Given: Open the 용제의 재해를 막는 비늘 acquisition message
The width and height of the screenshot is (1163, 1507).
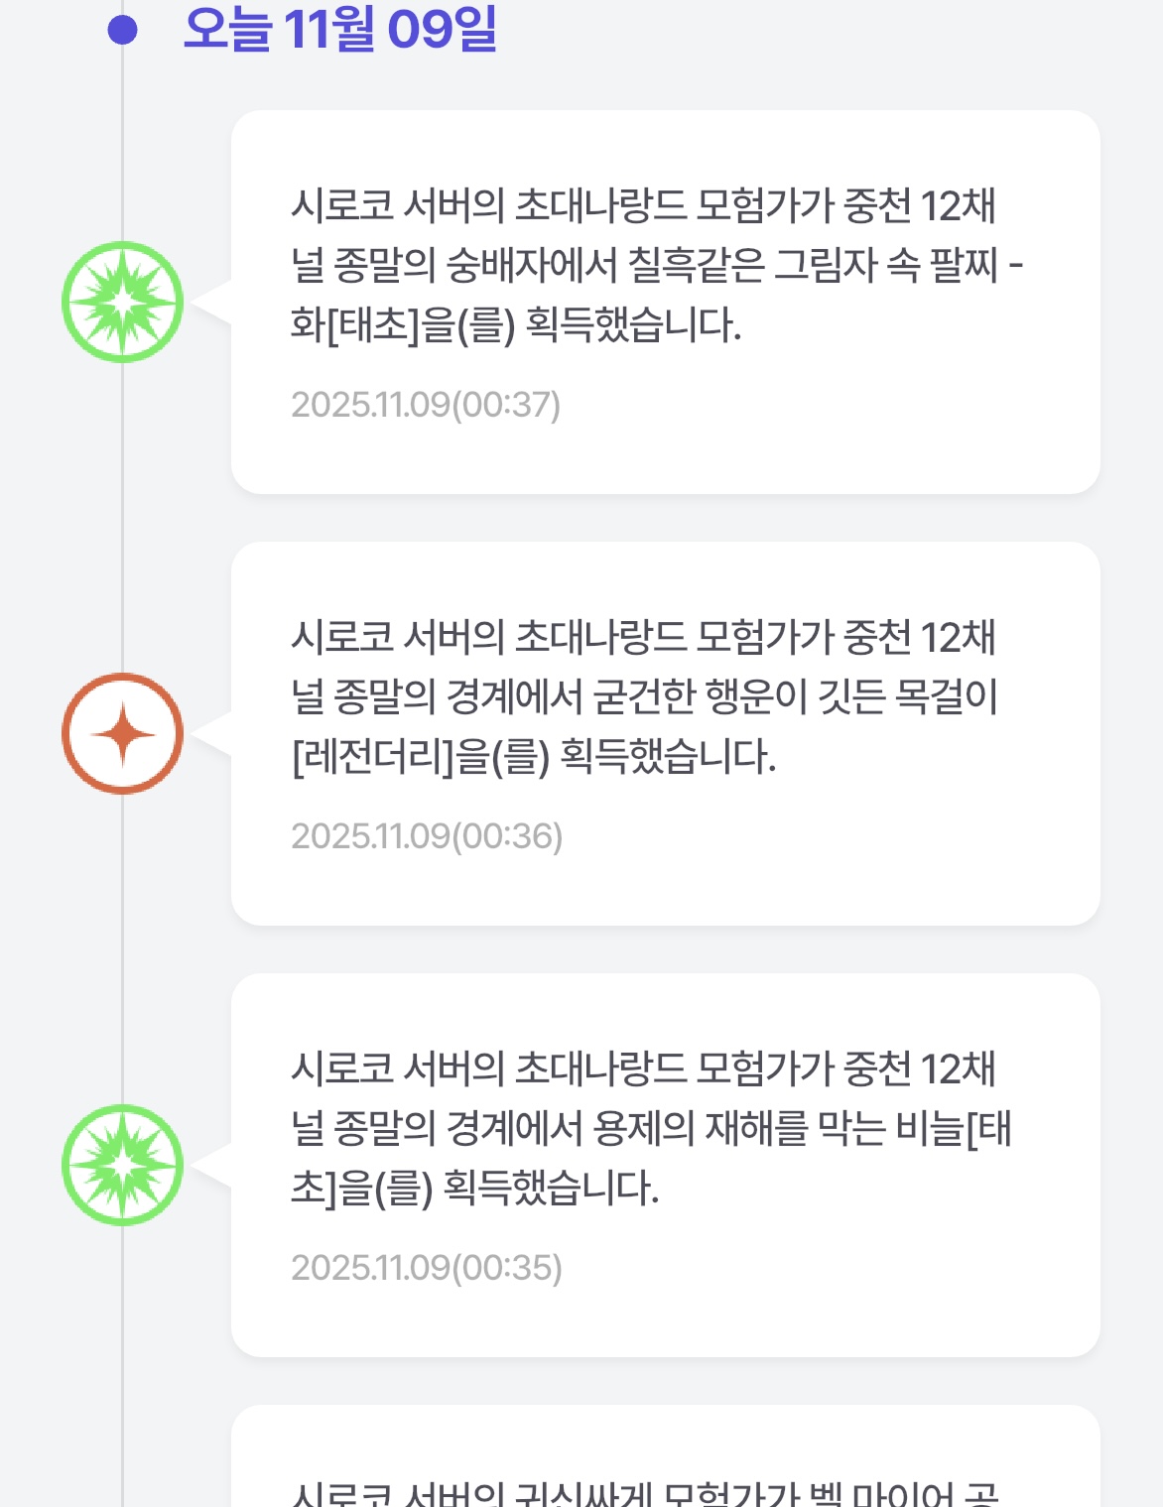Looking at the screenshot, I should tap(650, 1127).
